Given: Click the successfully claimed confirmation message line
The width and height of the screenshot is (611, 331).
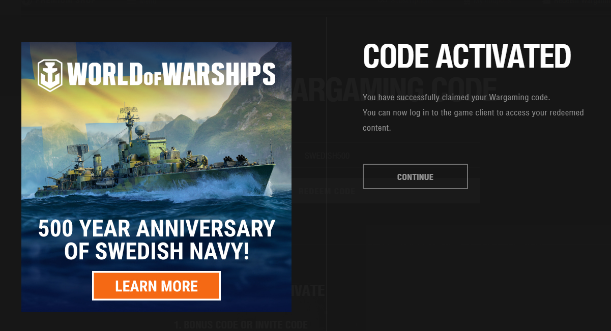Looking at the screenshot, I should tap(456, 97).
